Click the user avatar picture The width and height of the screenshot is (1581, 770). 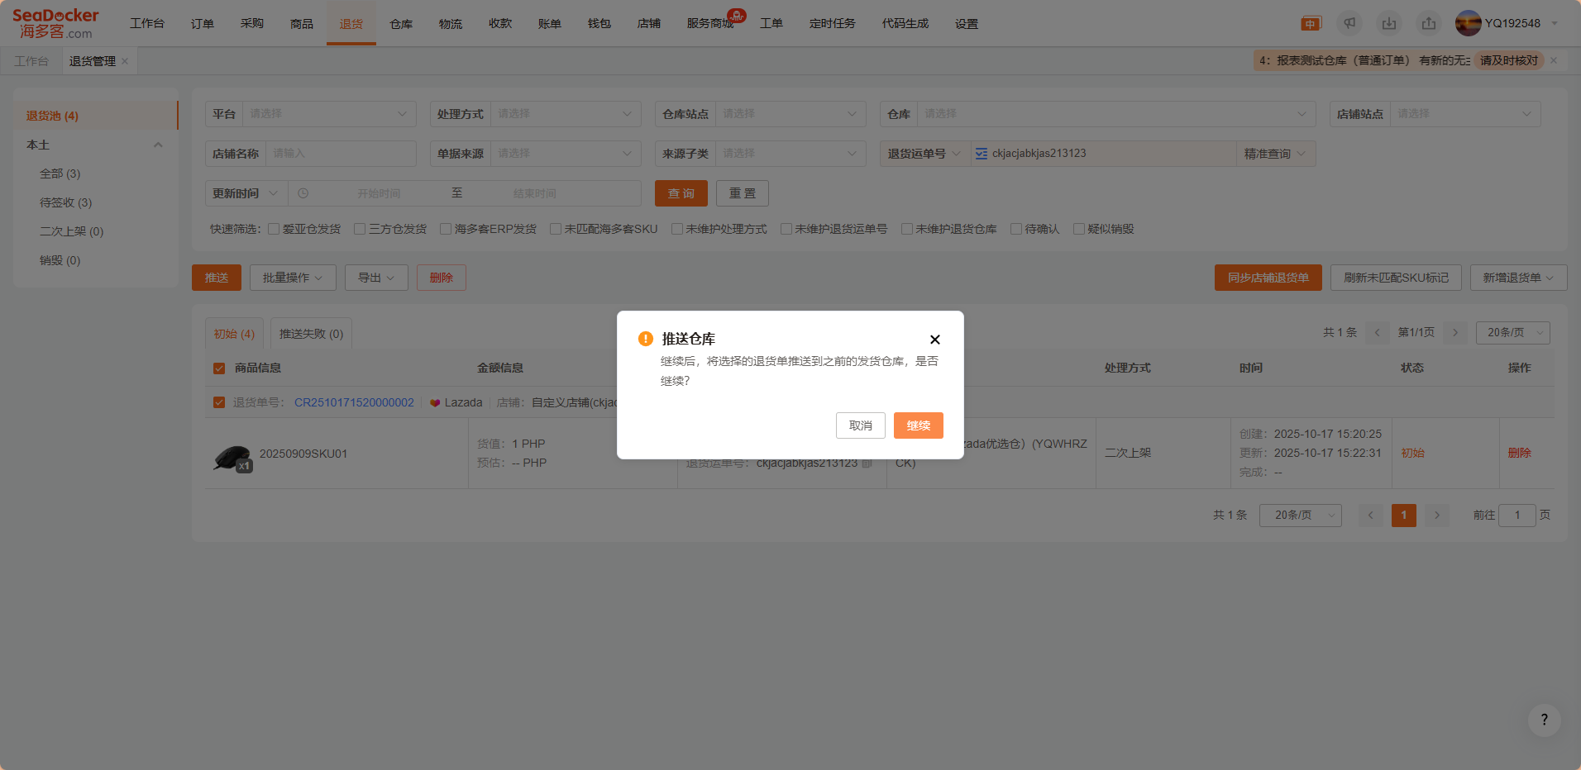(x=1468, y=23)
